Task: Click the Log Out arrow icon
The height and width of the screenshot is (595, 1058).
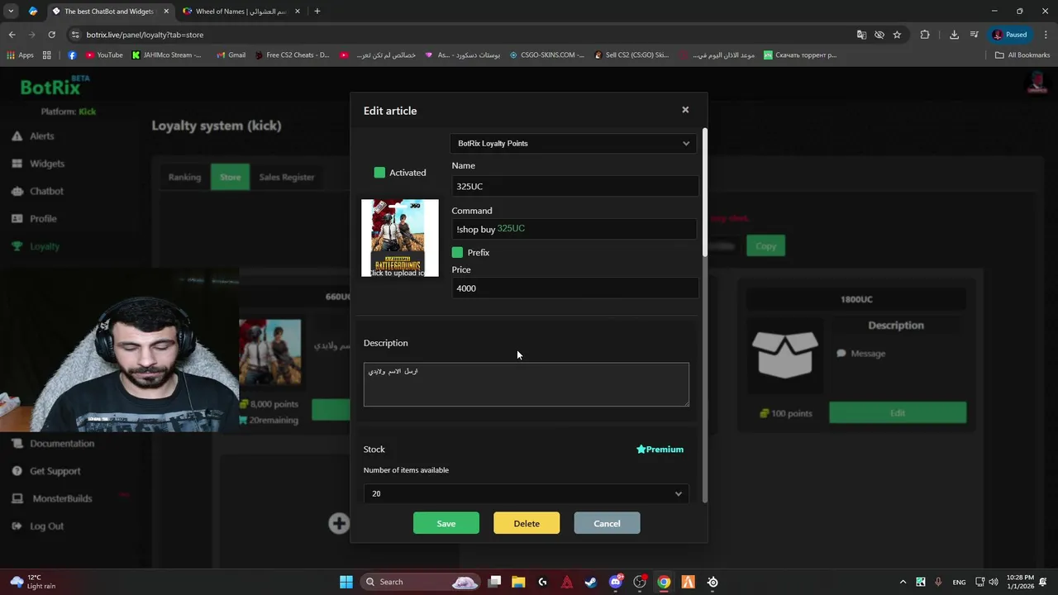Action: click(x=17, y=526)
